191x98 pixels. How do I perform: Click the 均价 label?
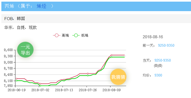point(147,75)
